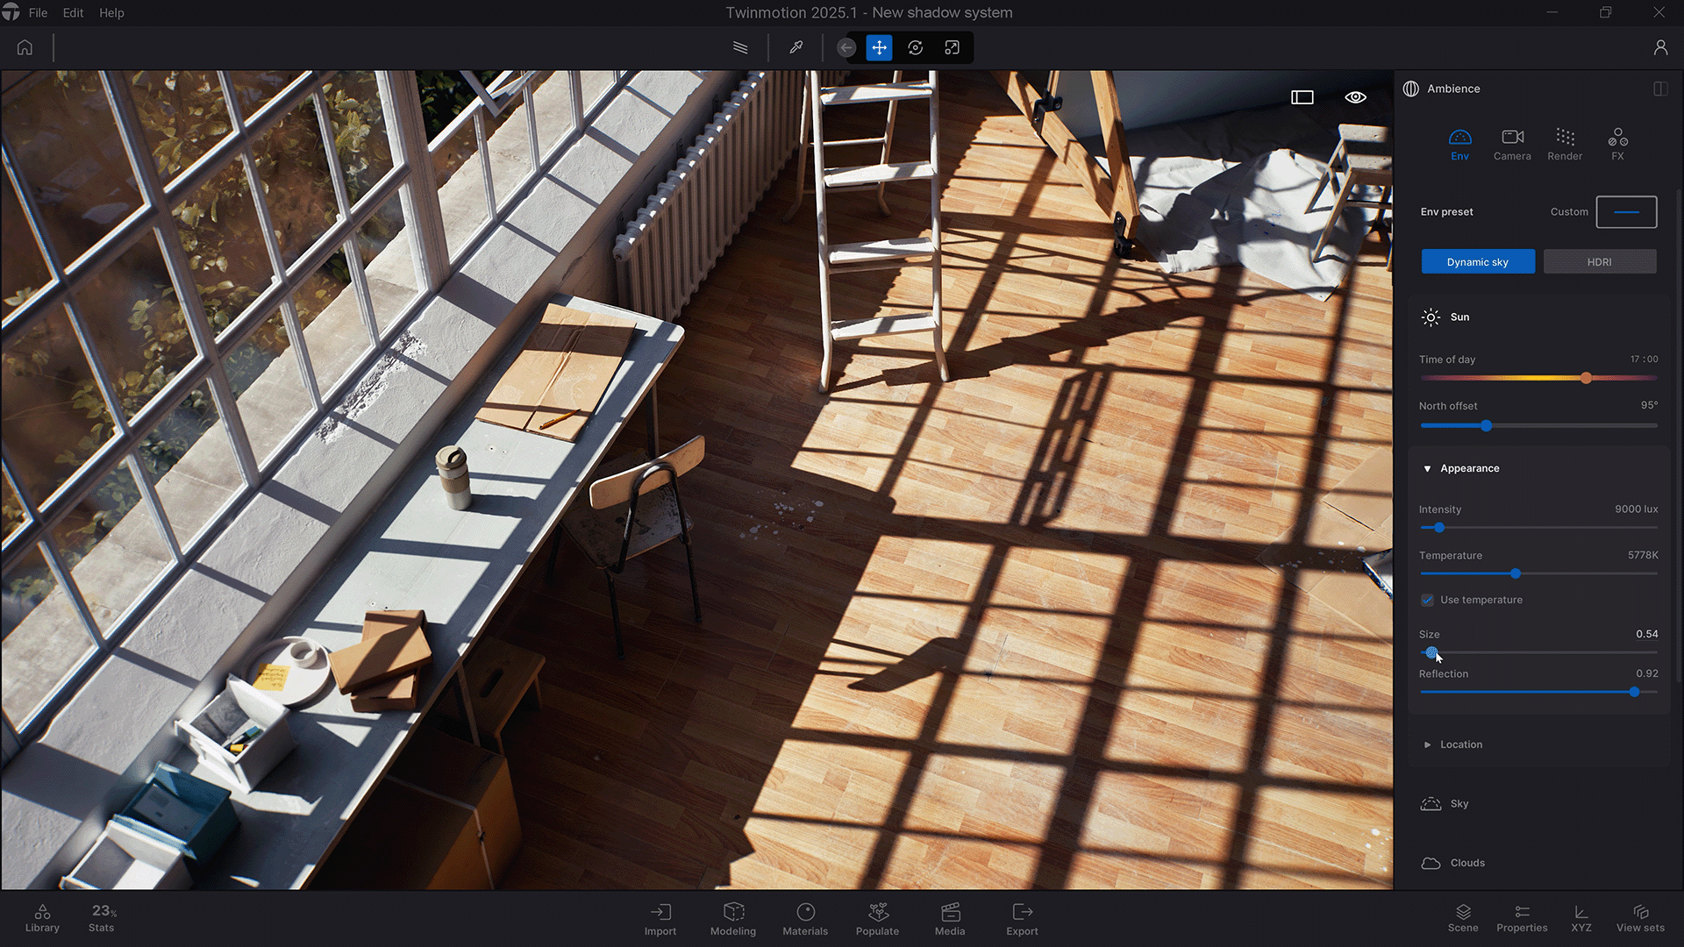Open the Import dock
The width and height of the screenshot is (1684, 947).
(660, 919)
